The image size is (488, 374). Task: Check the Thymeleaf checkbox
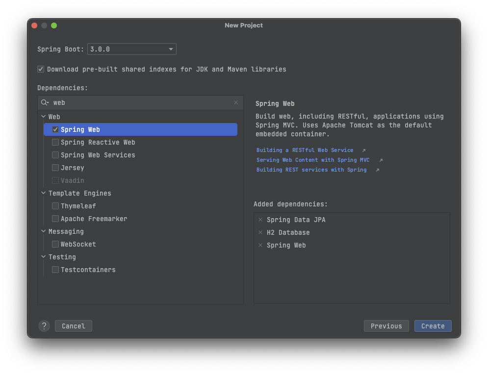point(55,206)
